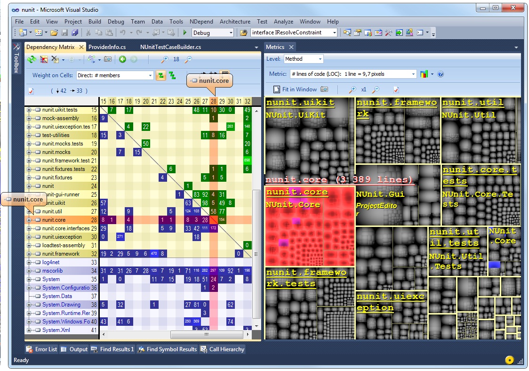Close the Dependency Matrix tab
529x371 pixels.
(81, 47)
